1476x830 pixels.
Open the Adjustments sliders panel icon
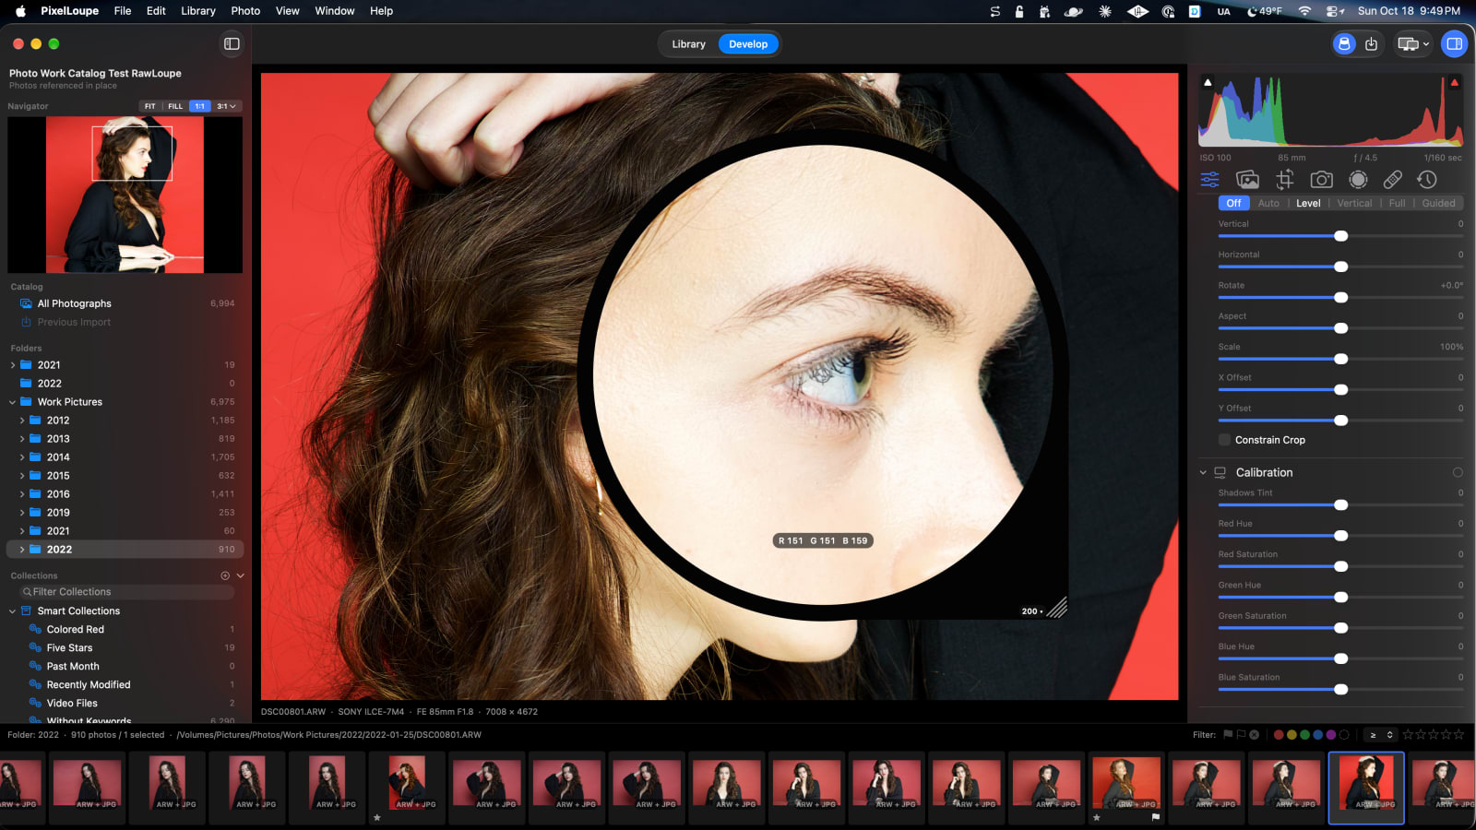pyautogui.click(x=1209, y=180)
